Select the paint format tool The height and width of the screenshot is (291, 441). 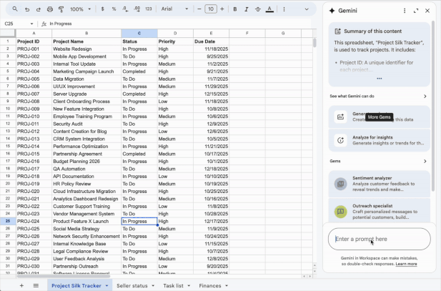pyautogui.click(x=60, y=9)
